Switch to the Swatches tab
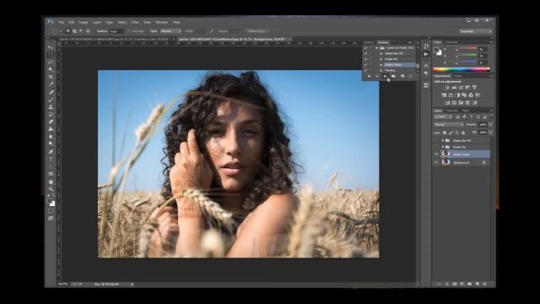 pos(451,42)
